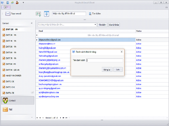Click the Haytech app logo icon
This screenshot has height=126, width=169.
(2, 2)
